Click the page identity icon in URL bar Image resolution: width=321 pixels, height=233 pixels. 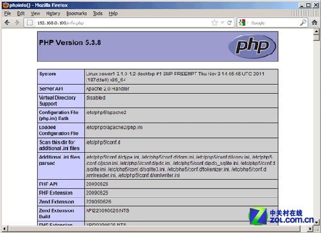point(30,22)
